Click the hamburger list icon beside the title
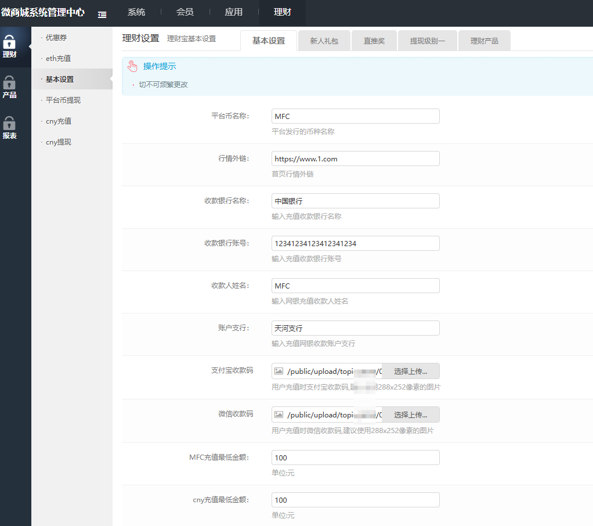Viewport: 593px width, 526px height. click(x=103, y=13)
